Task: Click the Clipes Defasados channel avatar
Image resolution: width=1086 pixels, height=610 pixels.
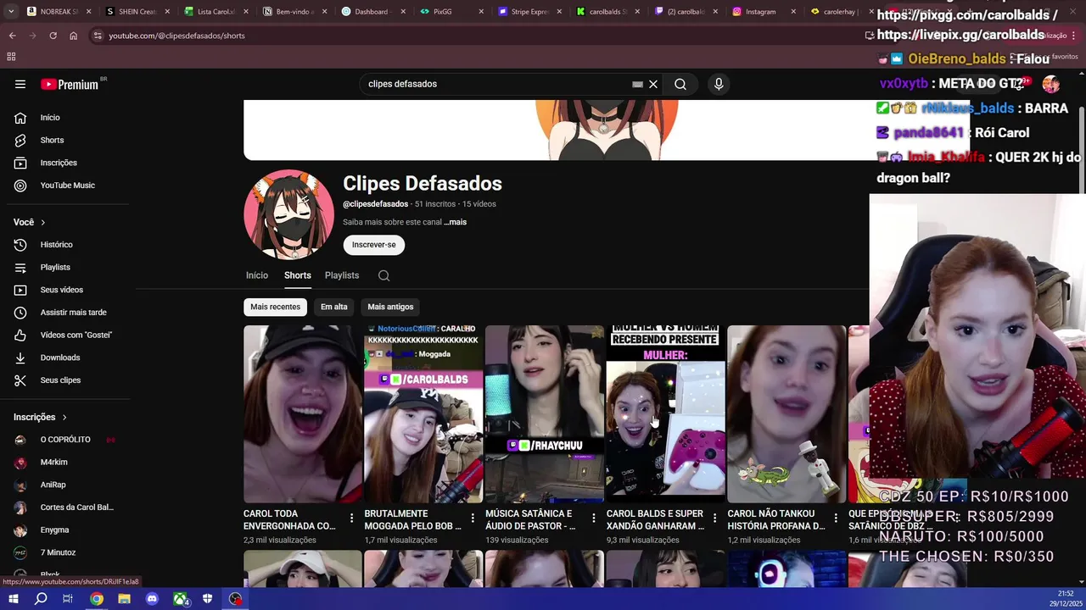Action: tap(288, 214)
